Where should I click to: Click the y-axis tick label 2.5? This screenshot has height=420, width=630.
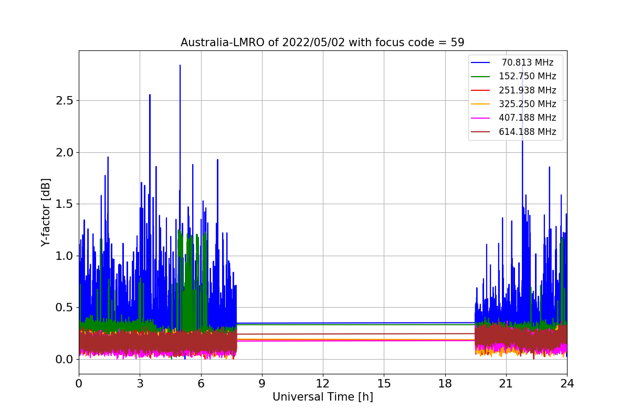[65, 101]
